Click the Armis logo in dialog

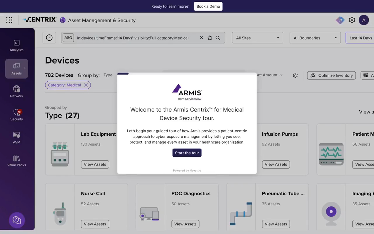pos(187,92)
